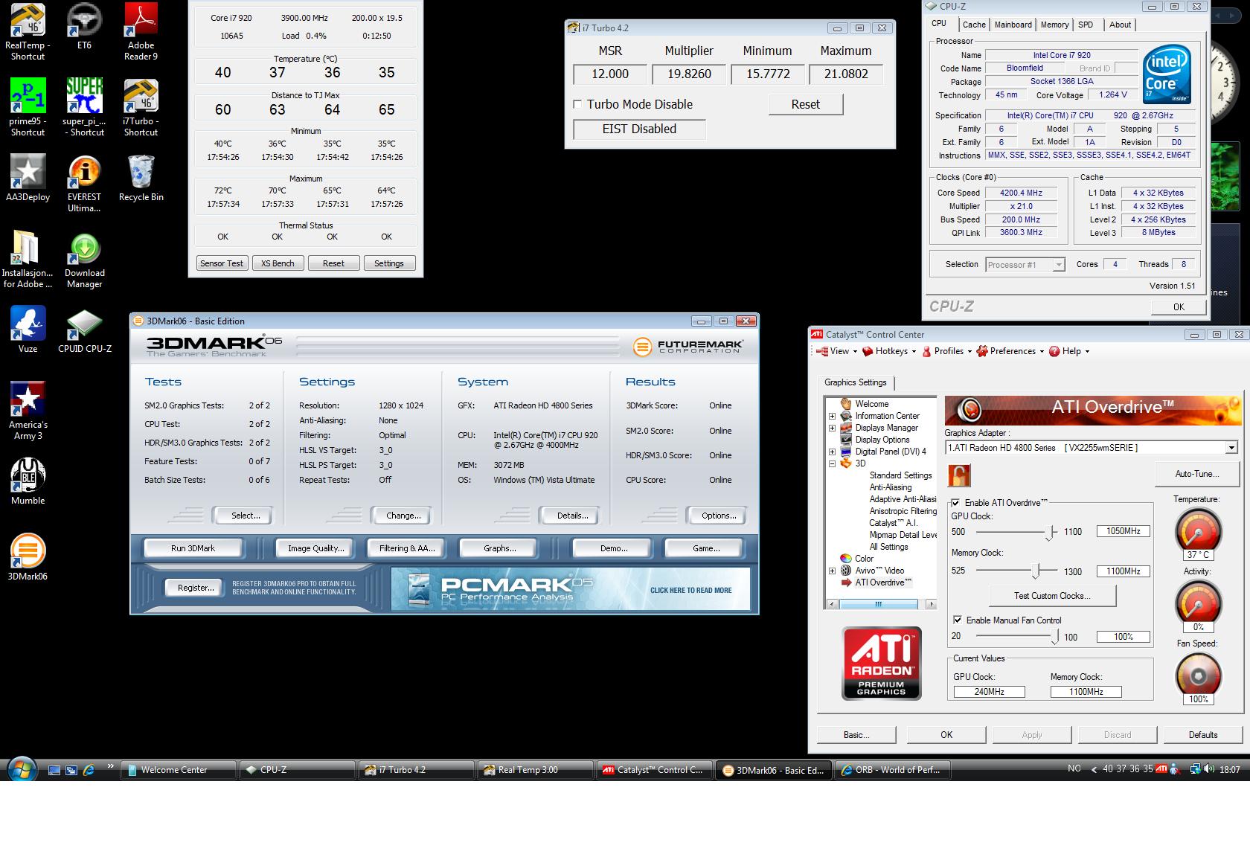Switch to CPU-Z Cache tab
The image size is (1250, 857).
pyautogui.click(x=974, y=25)
